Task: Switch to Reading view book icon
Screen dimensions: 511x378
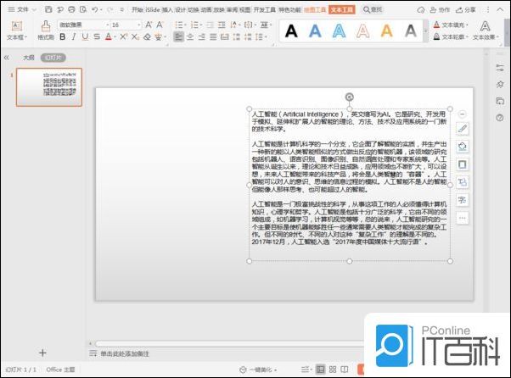Action: (x=344, y=370)
